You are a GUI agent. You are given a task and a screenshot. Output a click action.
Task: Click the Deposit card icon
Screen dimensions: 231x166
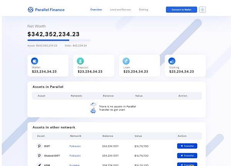coord(80,61)
